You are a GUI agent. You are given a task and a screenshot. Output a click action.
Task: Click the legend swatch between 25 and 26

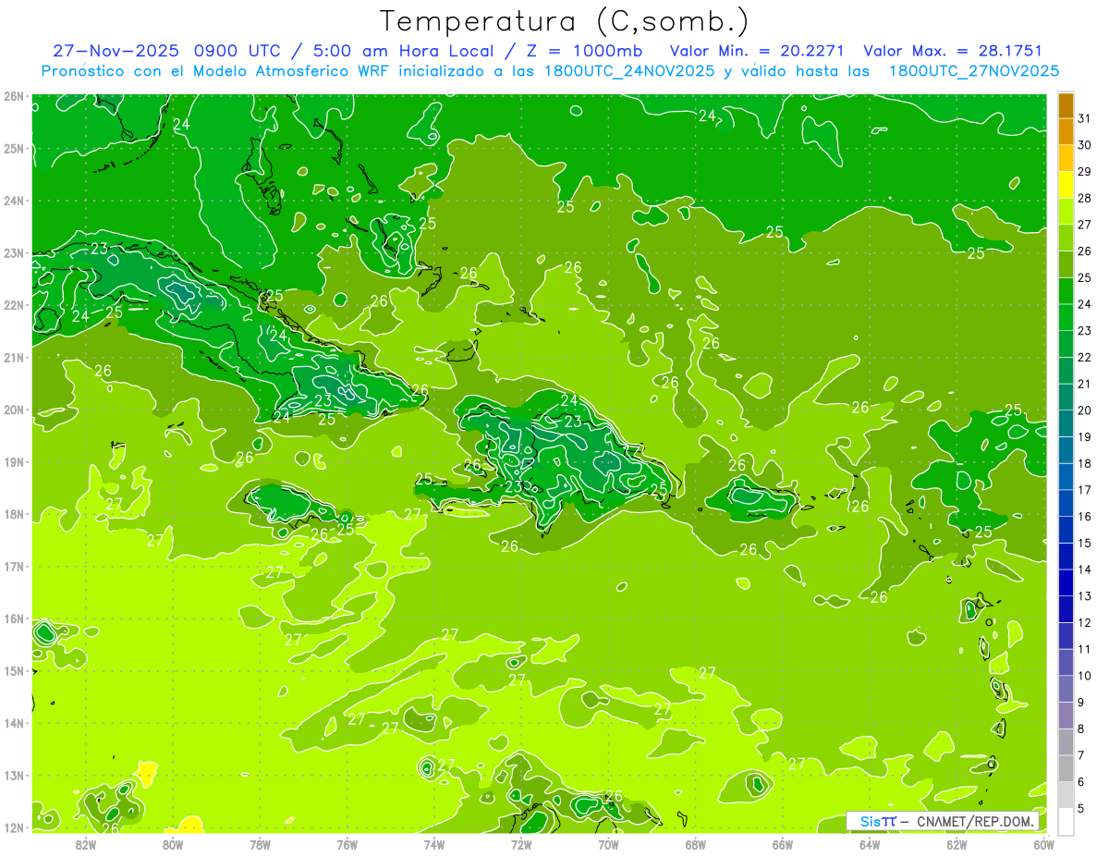click(1066, 264)
